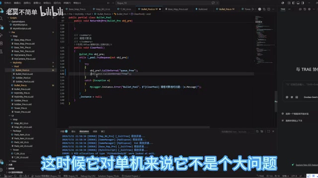The image size is (318, 178).
Task: Click the editor vertical scrollbar
Action: click(276, 101)
